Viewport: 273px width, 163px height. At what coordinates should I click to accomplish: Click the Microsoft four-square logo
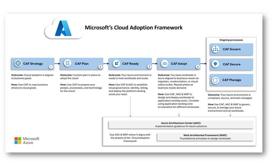tap(18, 141)
